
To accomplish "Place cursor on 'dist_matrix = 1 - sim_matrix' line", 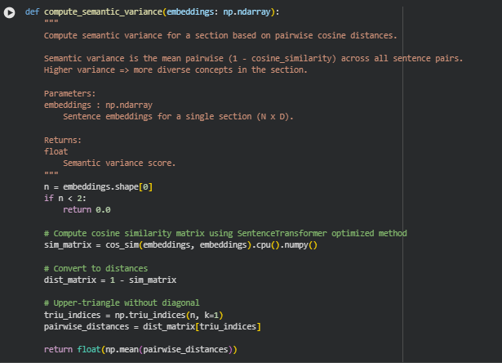I will [x=110, y=280].
